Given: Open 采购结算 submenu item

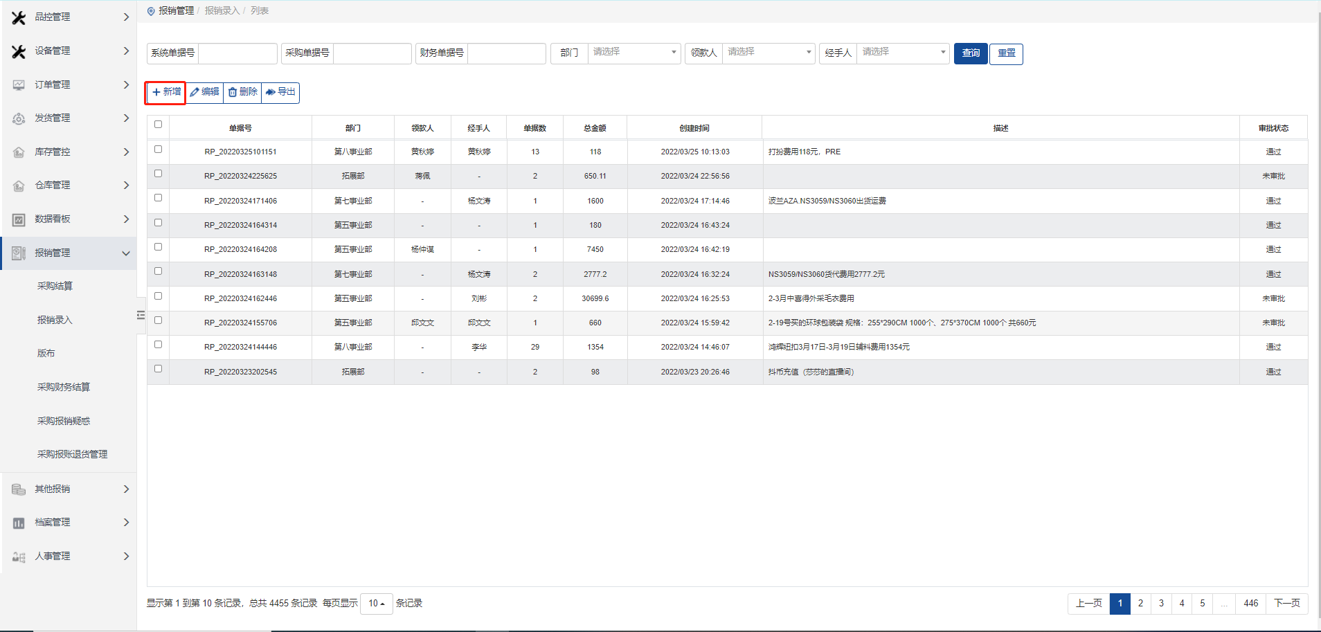Looking at the screenshot, I should [x=55, y=286].
